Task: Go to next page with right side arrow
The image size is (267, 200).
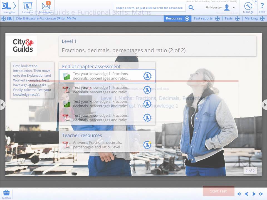Action: 264,105
